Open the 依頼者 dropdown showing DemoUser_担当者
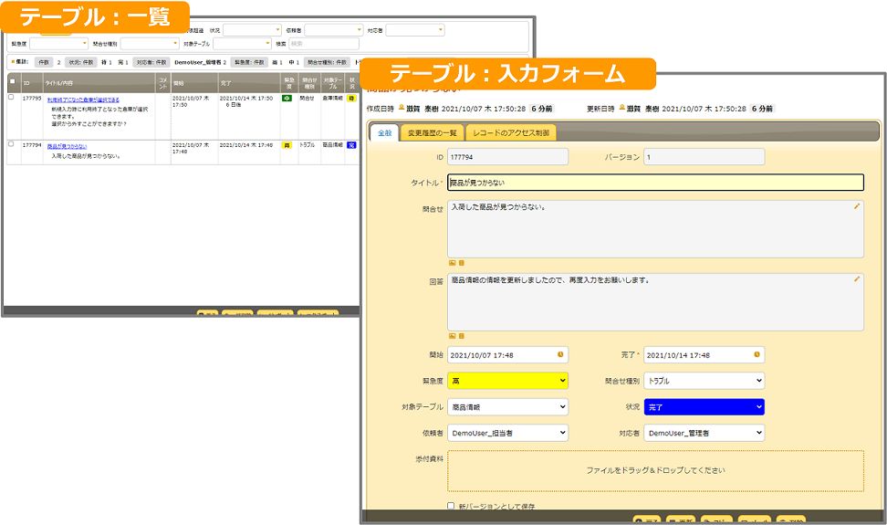This screenshot has width=887, height=525. (507, 433)
